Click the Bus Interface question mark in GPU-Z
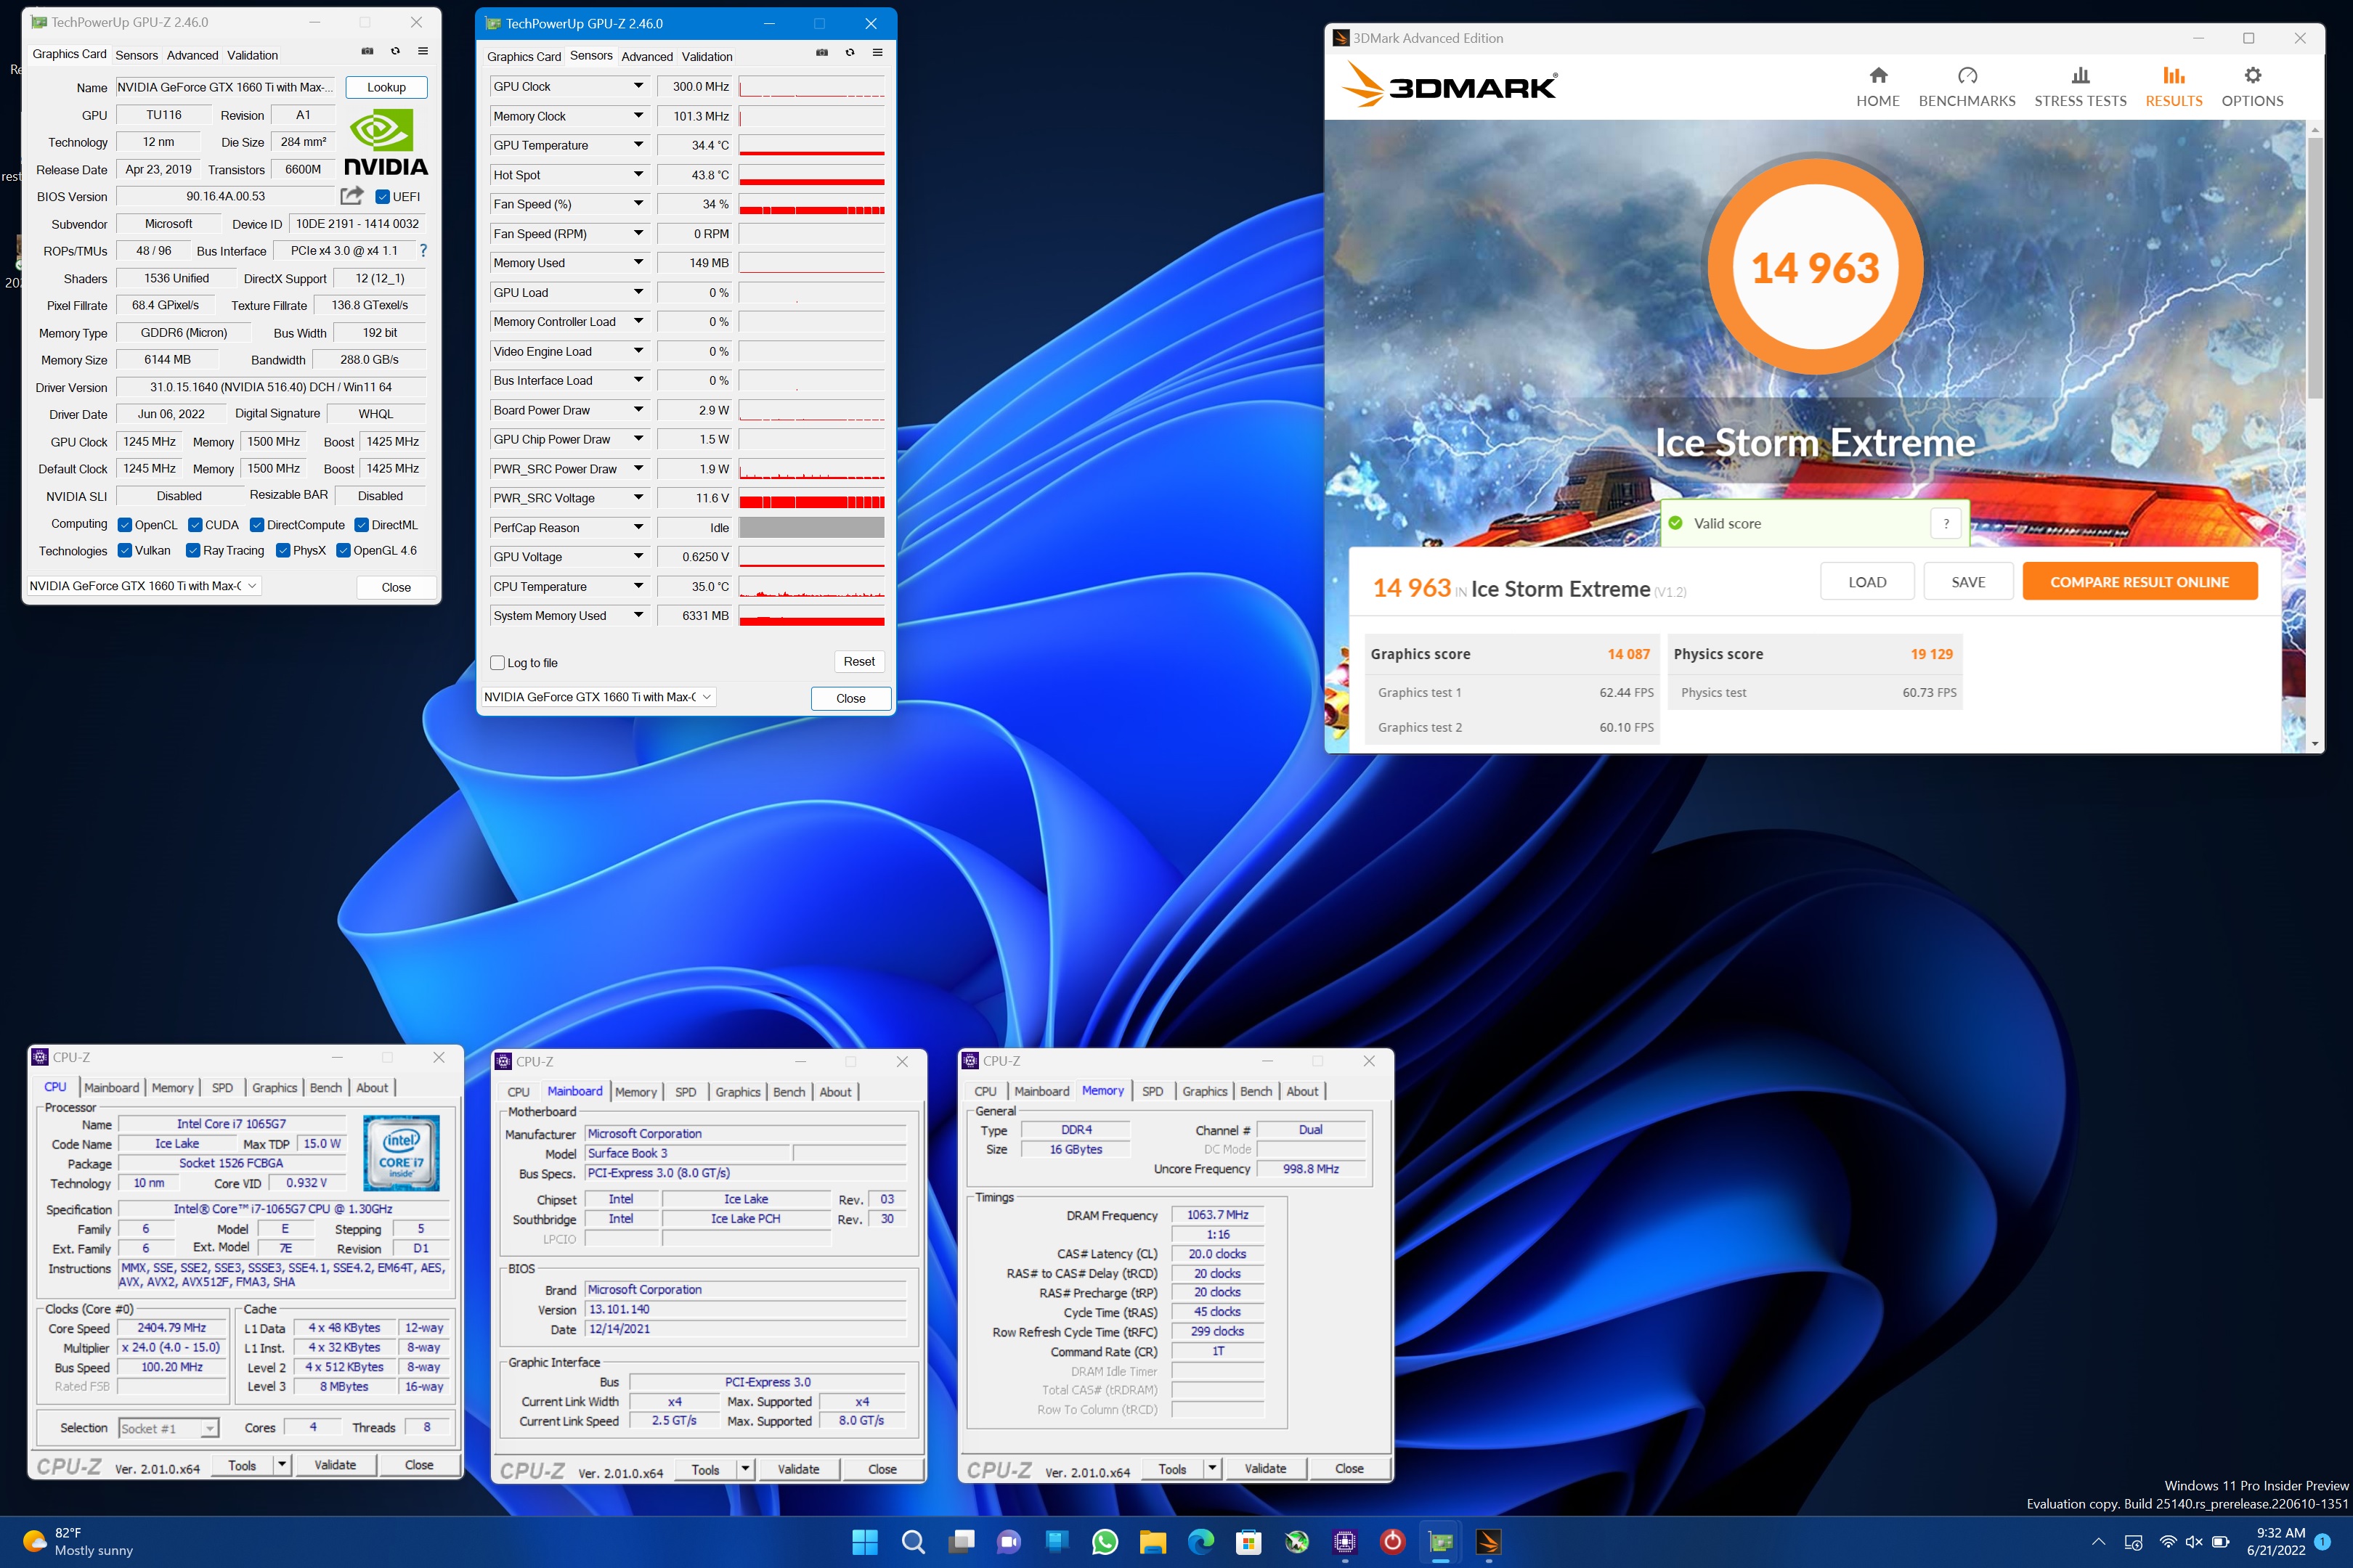Screen dimensions: 2353x1568 (423, 251)
